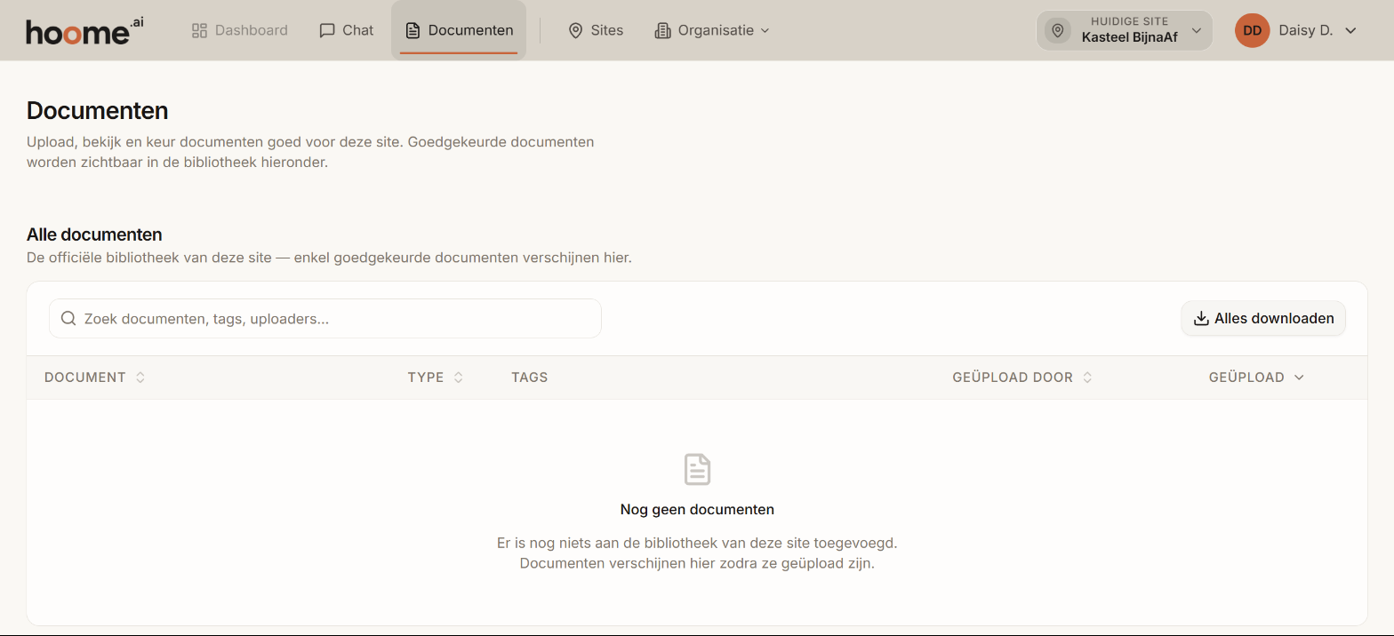This screenshot has width=1394, height=636.
Task: Click the Nog geen documenten text
Action: (x=697, y=510)
